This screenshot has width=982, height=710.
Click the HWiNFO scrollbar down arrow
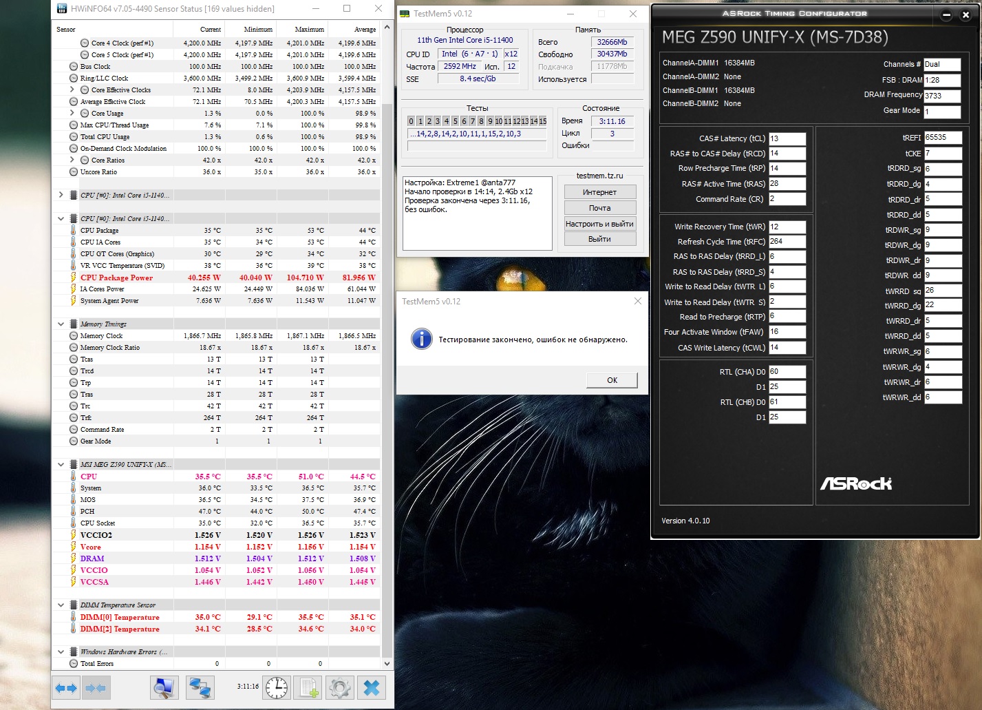point(387,664)
